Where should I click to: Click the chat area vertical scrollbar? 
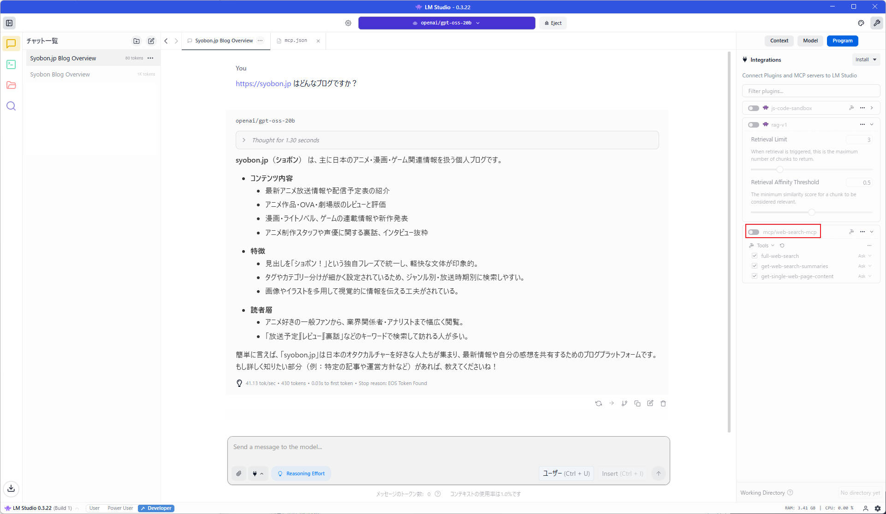(729, 242)
